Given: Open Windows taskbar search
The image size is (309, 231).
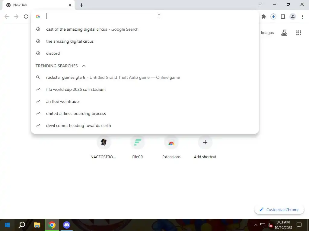Looking at the screenshot, I should (x=22, y=225).
